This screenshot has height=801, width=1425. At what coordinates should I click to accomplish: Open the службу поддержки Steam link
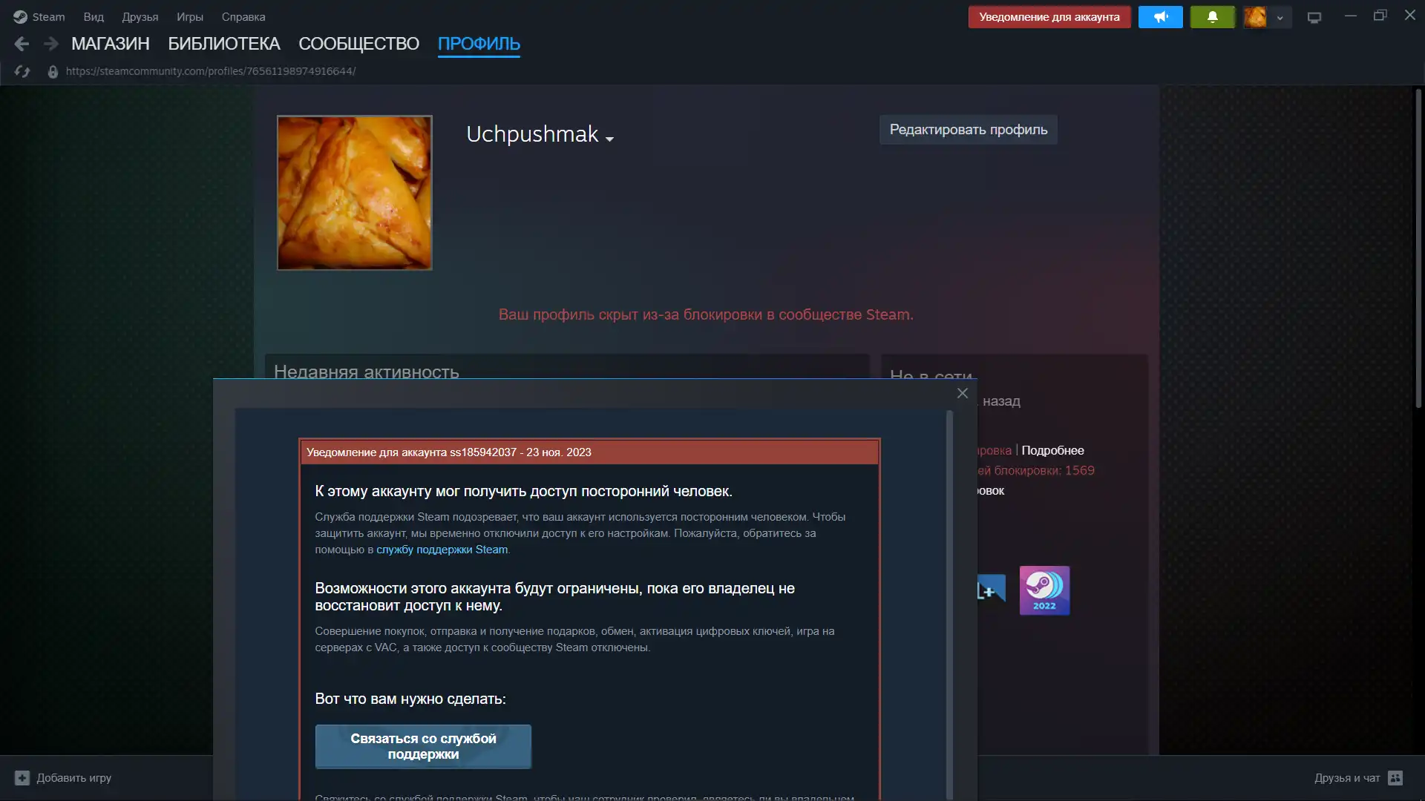coord(442,550)
